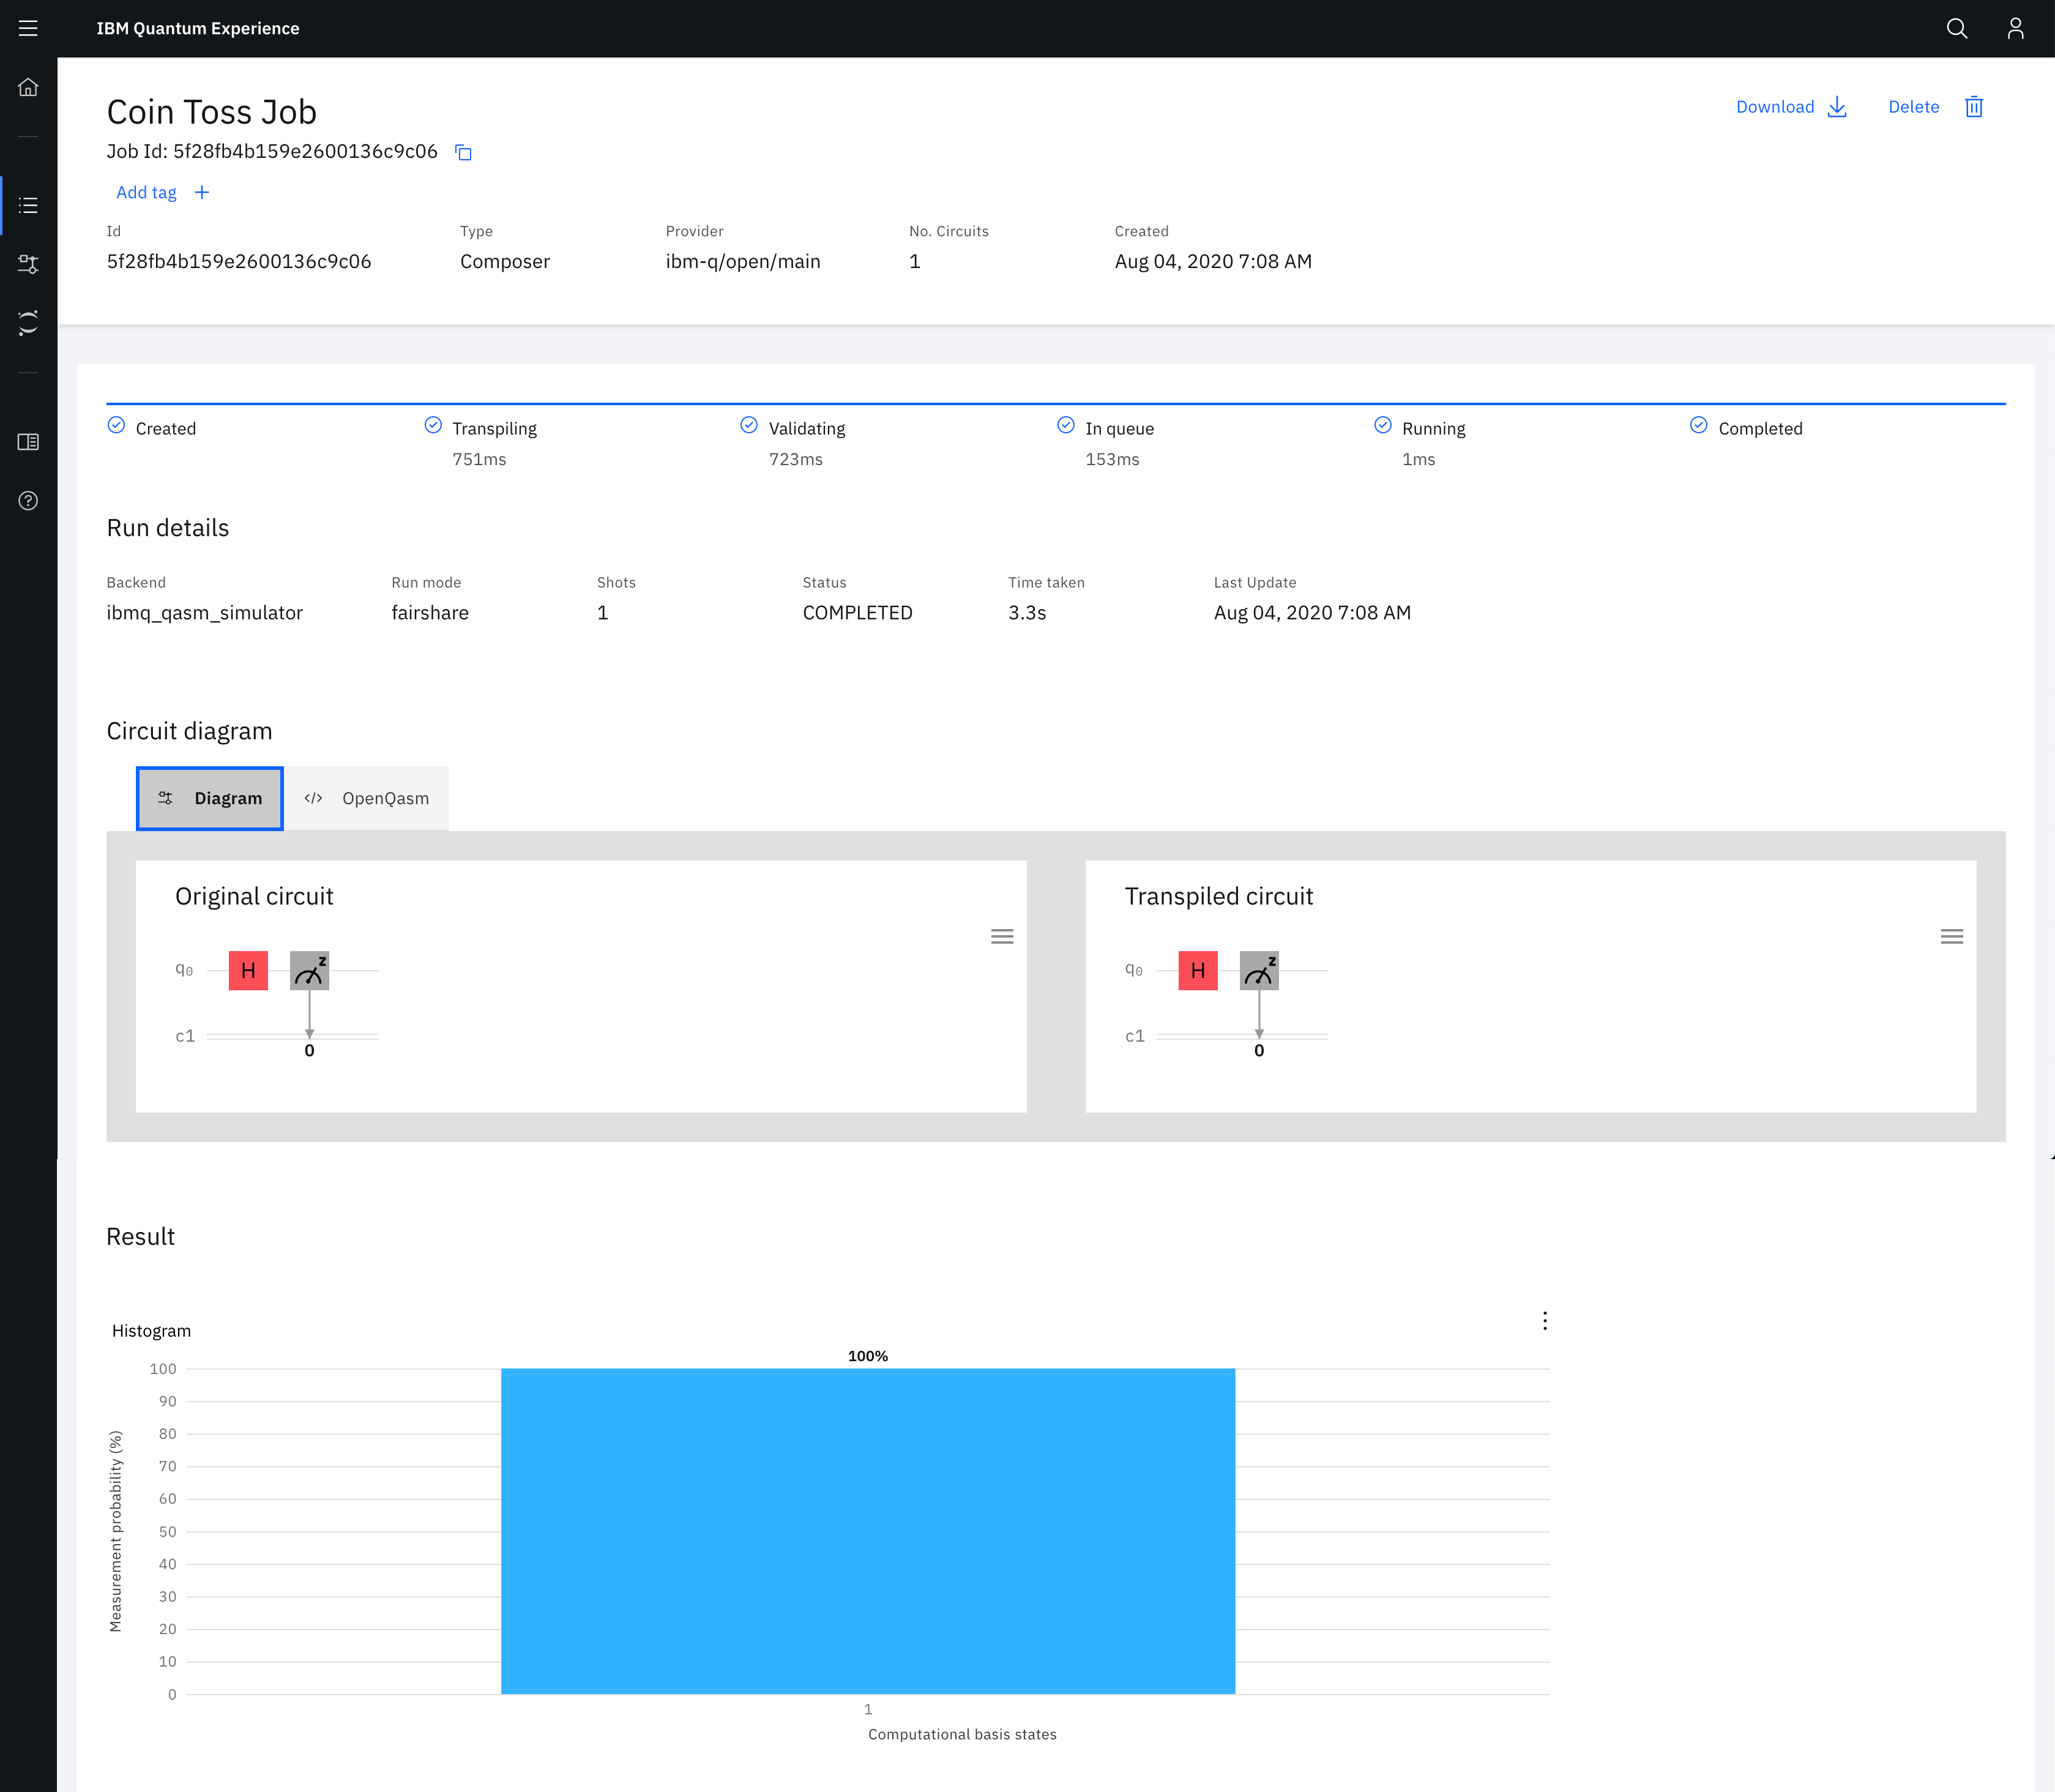Open the user profile icon

point(2015,28)
